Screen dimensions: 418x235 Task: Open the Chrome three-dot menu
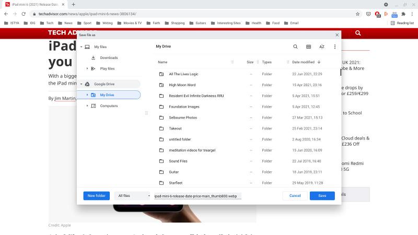(x=412, y=14)
